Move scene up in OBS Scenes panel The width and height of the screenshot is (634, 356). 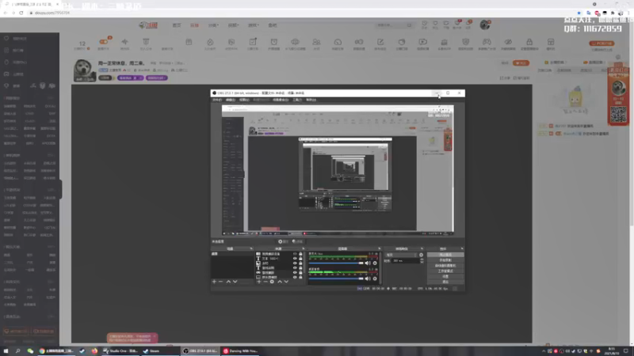click(228, 282)
